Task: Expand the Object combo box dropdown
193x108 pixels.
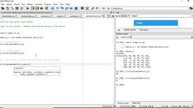Action: [190, 16]
